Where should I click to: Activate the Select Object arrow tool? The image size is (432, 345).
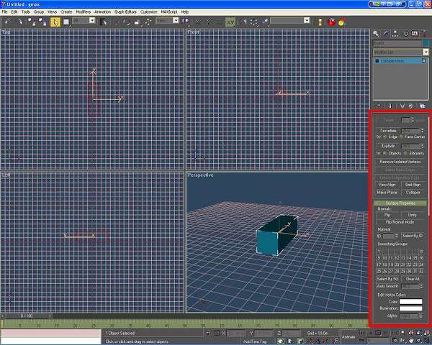55,22
